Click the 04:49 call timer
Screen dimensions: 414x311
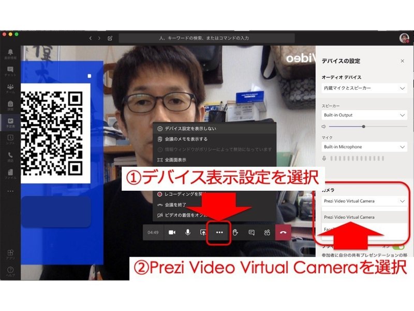point(153,232)
